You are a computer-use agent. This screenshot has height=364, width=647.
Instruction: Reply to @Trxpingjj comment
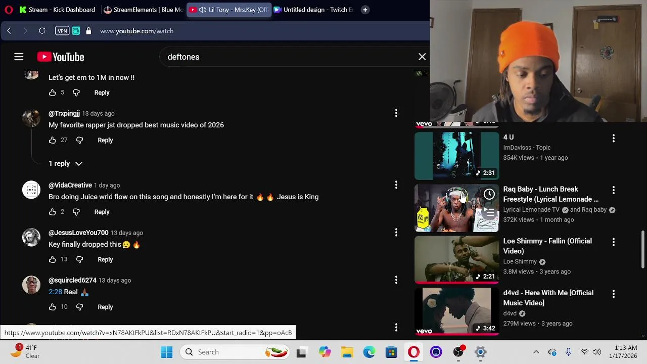point(105,140)
